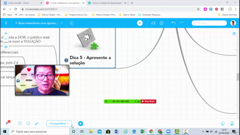Viewport: 240px width, 135px height.
Task: Go back in browser history
Action: click(x=4, y=9)
